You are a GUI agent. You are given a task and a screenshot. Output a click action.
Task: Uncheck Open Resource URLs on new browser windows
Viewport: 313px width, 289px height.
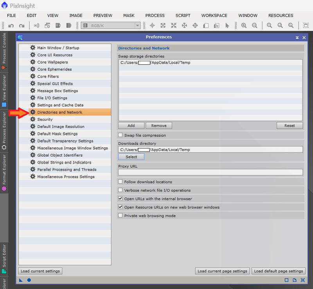point(120,207)
